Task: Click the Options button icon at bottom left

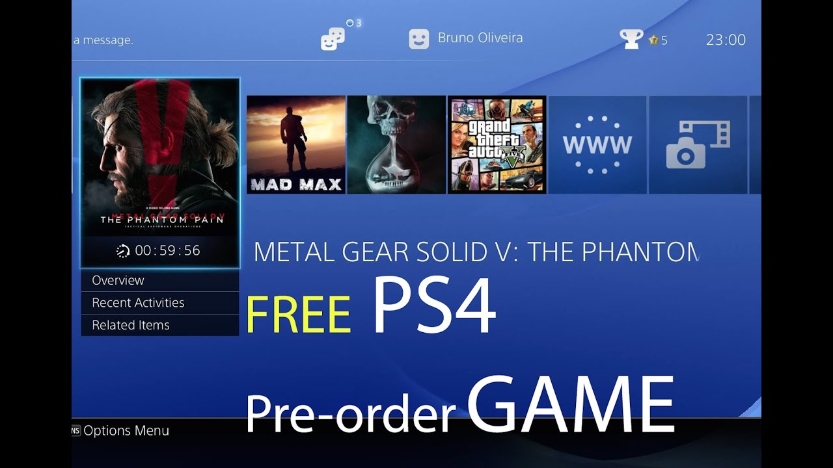Action: point(76,430)
